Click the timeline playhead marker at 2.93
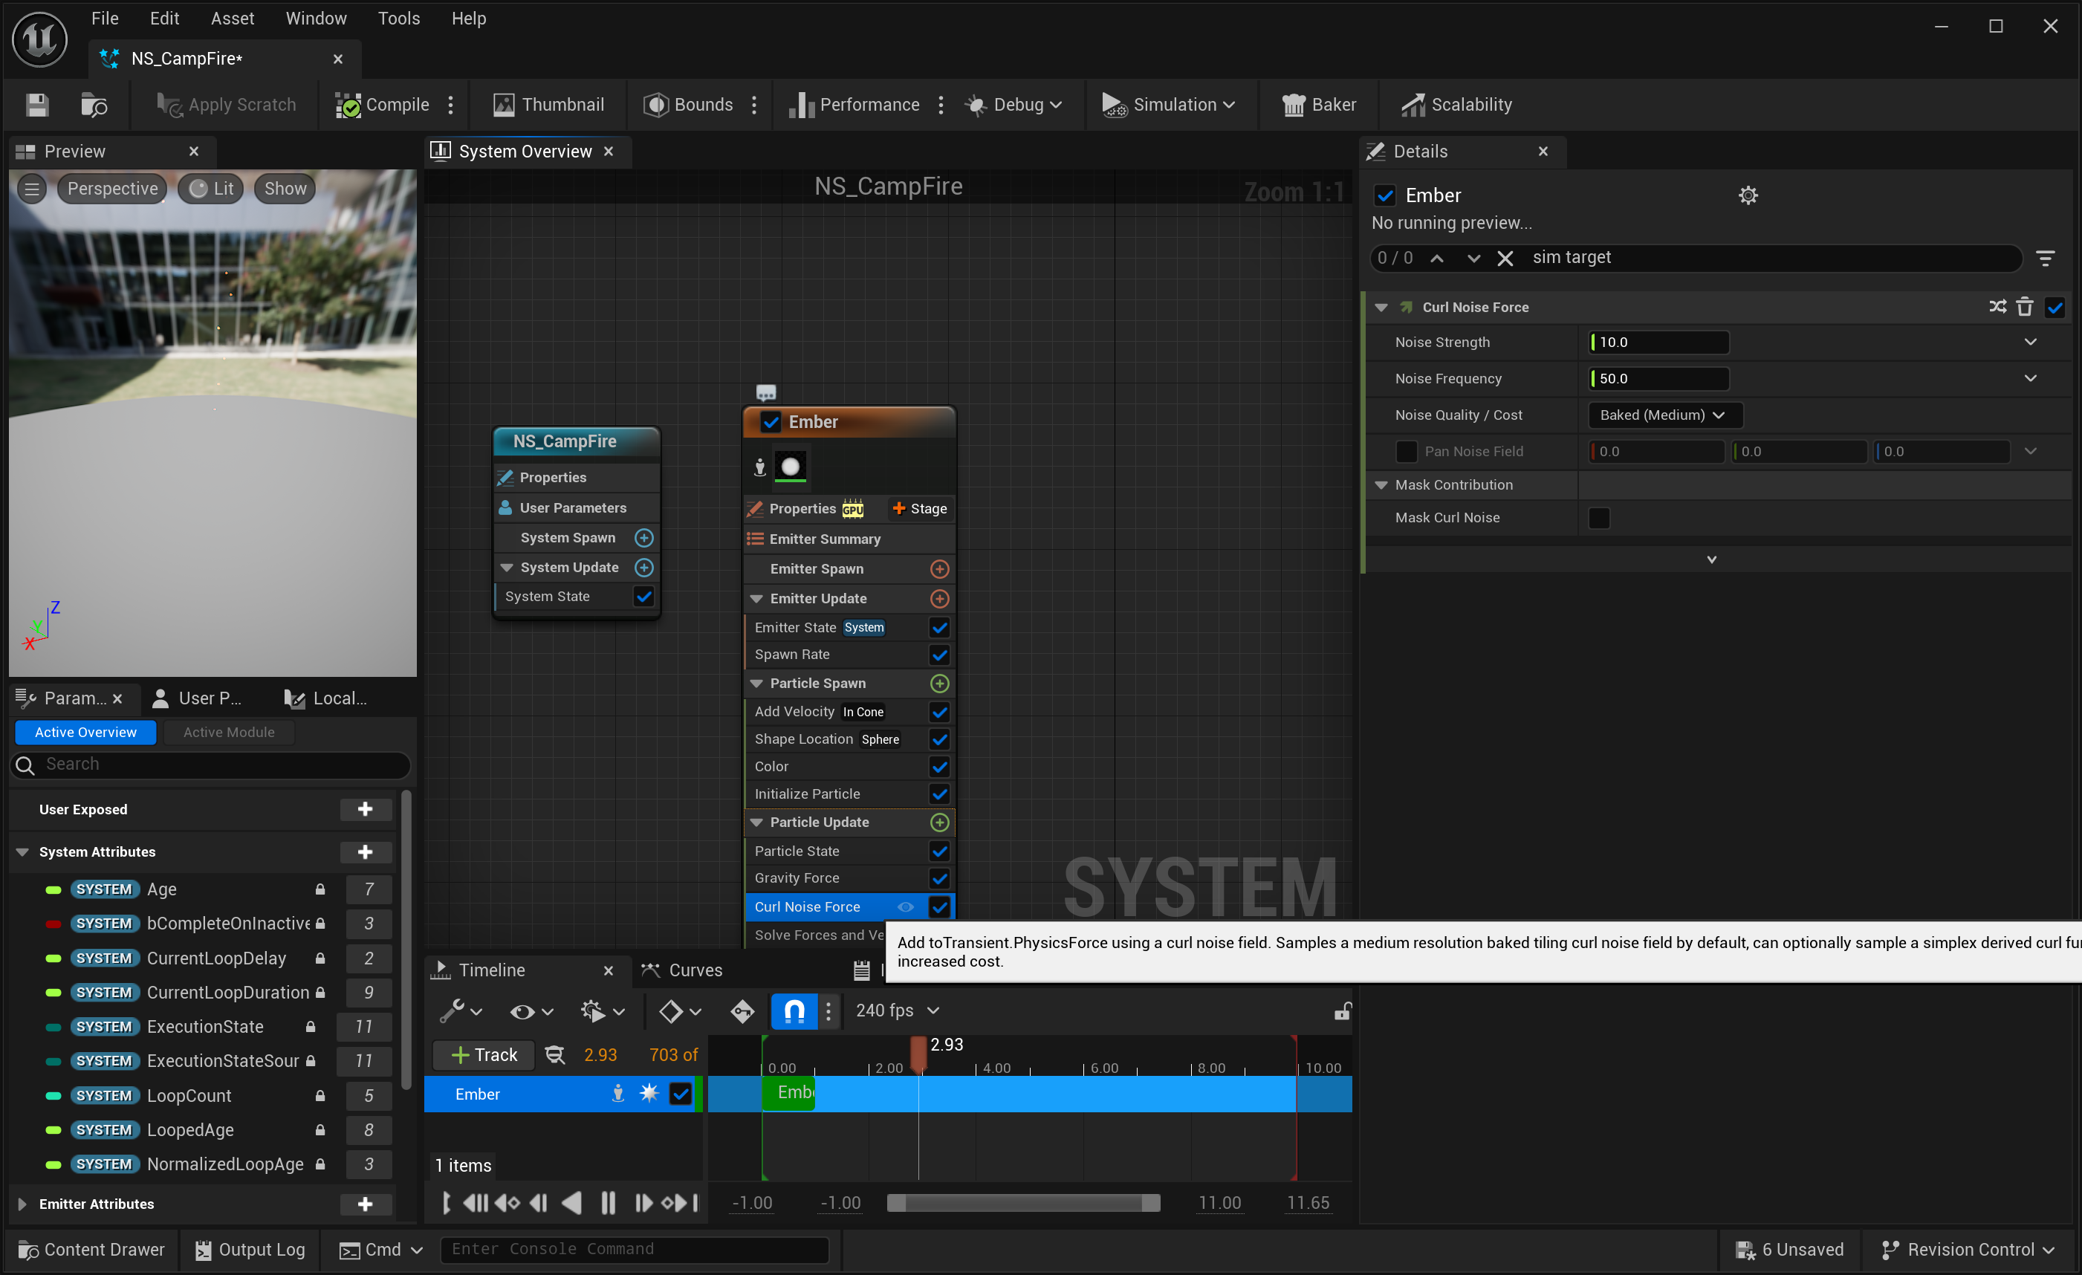Image resolution: width=2082 pixels, height=1275 pixels. click(918, 1052)
